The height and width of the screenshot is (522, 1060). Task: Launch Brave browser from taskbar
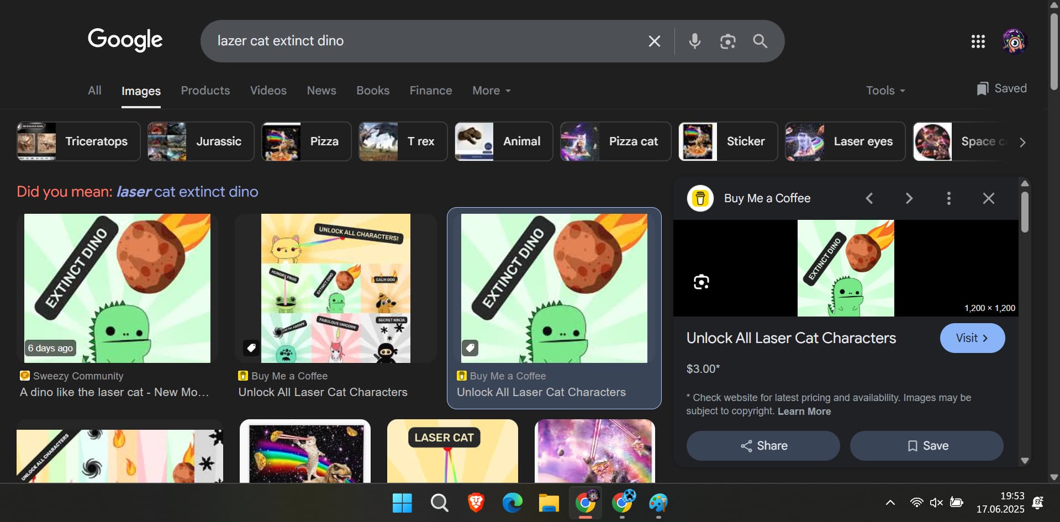476,503
